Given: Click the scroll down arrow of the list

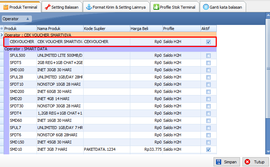Looking at the screenshot, I should (268, 151).
